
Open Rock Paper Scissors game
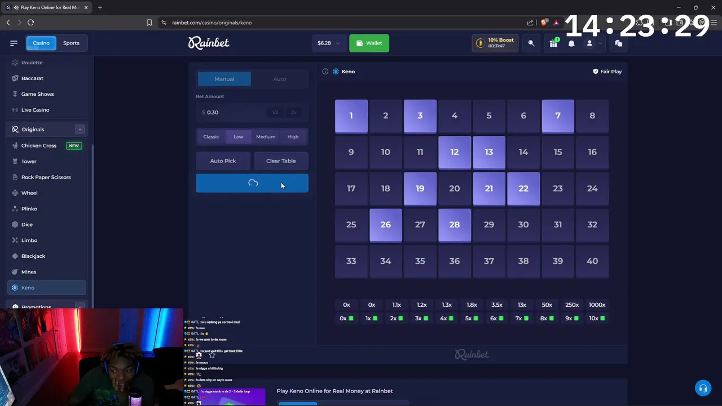coord(47,177)
